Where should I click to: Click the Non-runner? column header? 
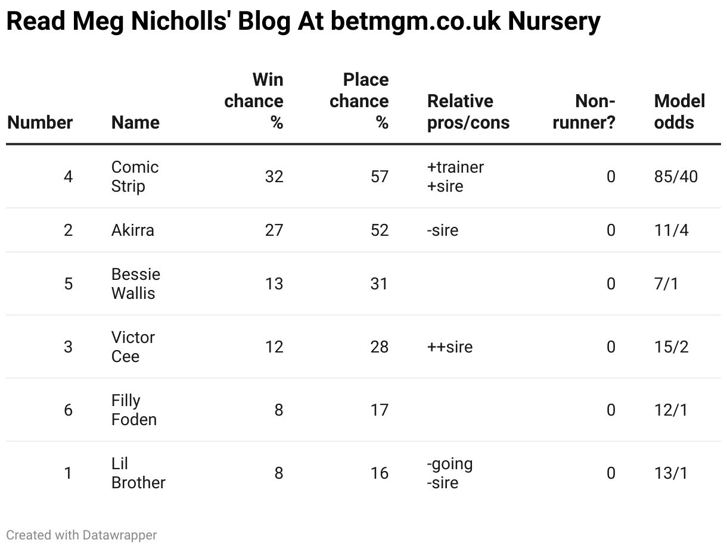tap(584, 112)
